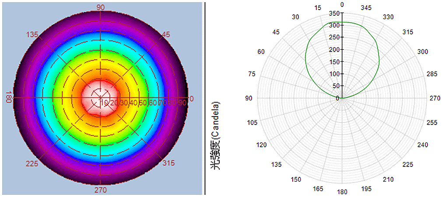Click the green candela curve peak in the polar plot
Image resolution: width=445 pixels, height=197 pixels.
tap(342, 22)
